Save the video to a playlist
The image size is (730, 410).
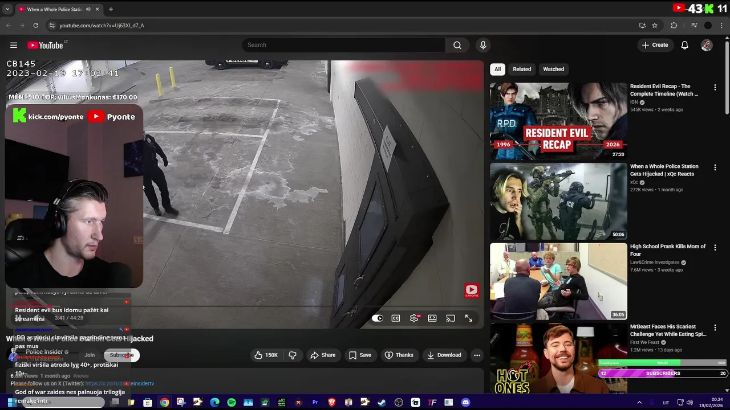click(x=360, y=355)
